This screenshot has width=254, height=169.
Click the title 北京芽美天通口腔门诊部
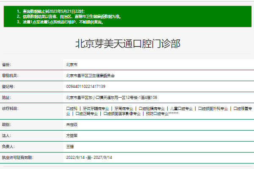pos(128,44)
